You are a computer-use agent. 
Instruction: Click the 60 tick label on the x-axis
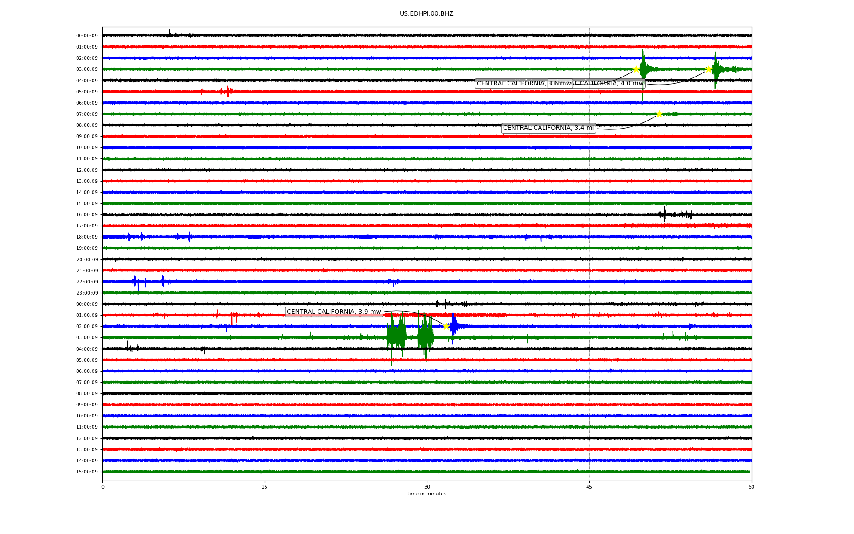click(x=751, y=487)
